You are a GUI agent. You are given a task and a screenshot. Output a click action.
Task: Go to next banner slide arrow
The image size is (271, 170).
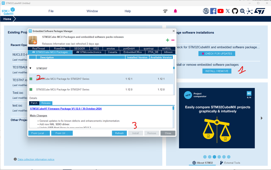point(262,118)
